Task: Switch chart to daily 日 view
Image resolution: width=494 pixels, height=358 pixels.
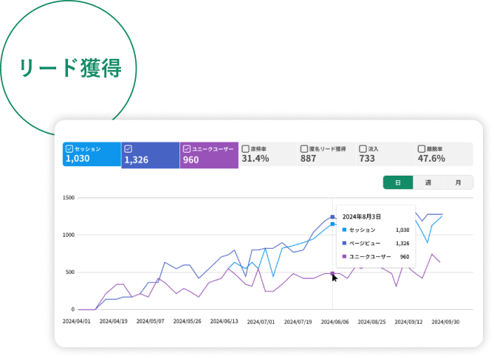Action: 398,182
